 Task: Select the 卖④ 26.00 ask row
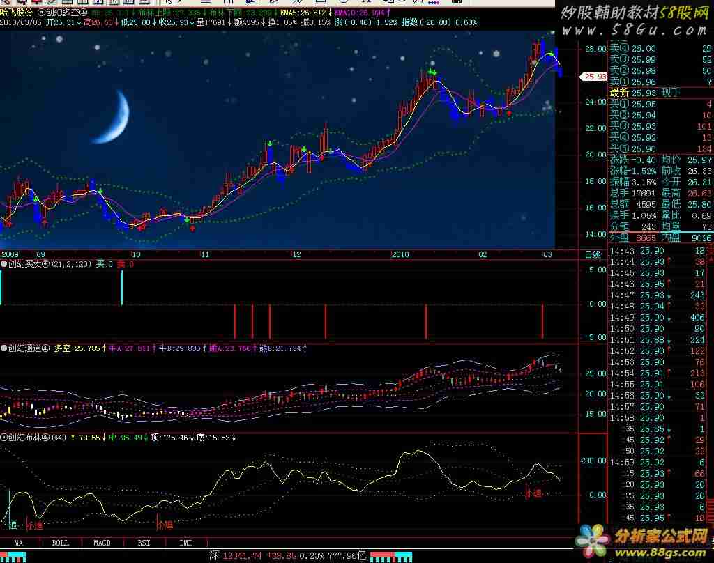(x=661, y=48)
